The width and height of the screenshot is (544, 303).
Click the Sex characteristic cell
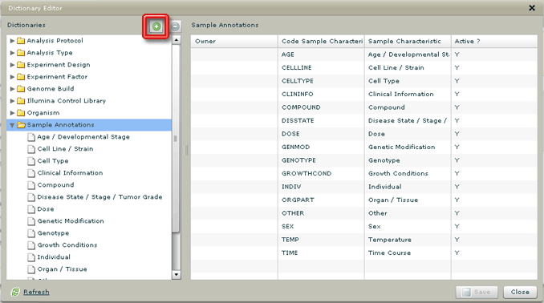point(408,226)
